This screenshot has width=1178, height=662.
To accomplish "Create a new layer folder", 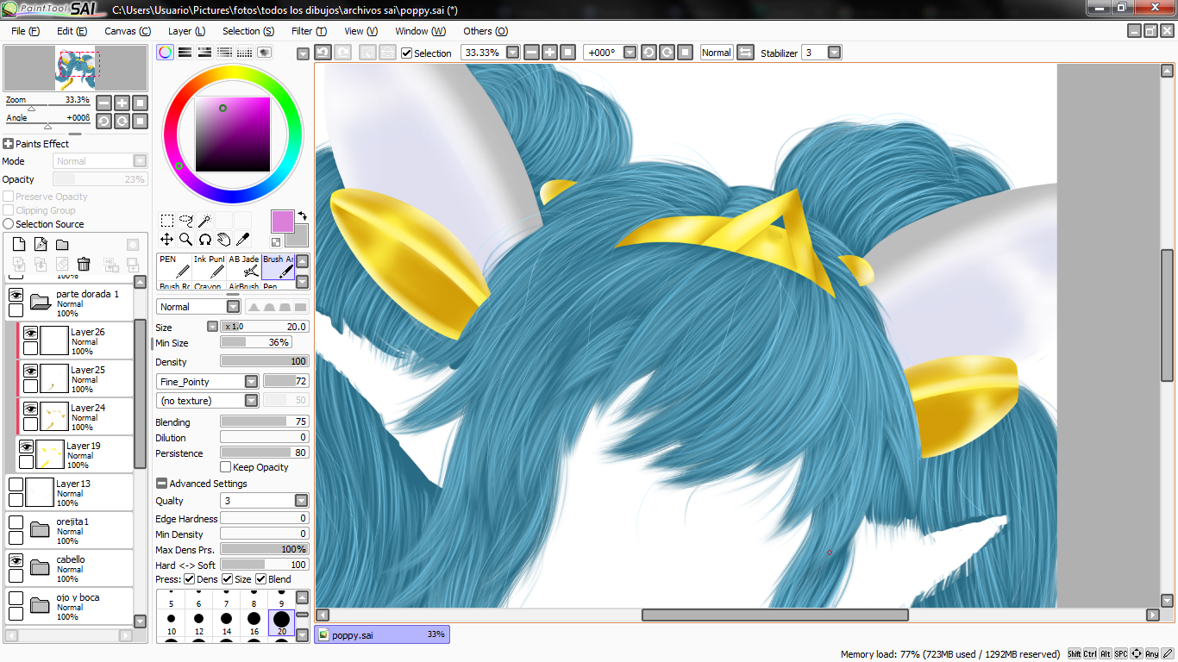I will (x=62, y=245).
